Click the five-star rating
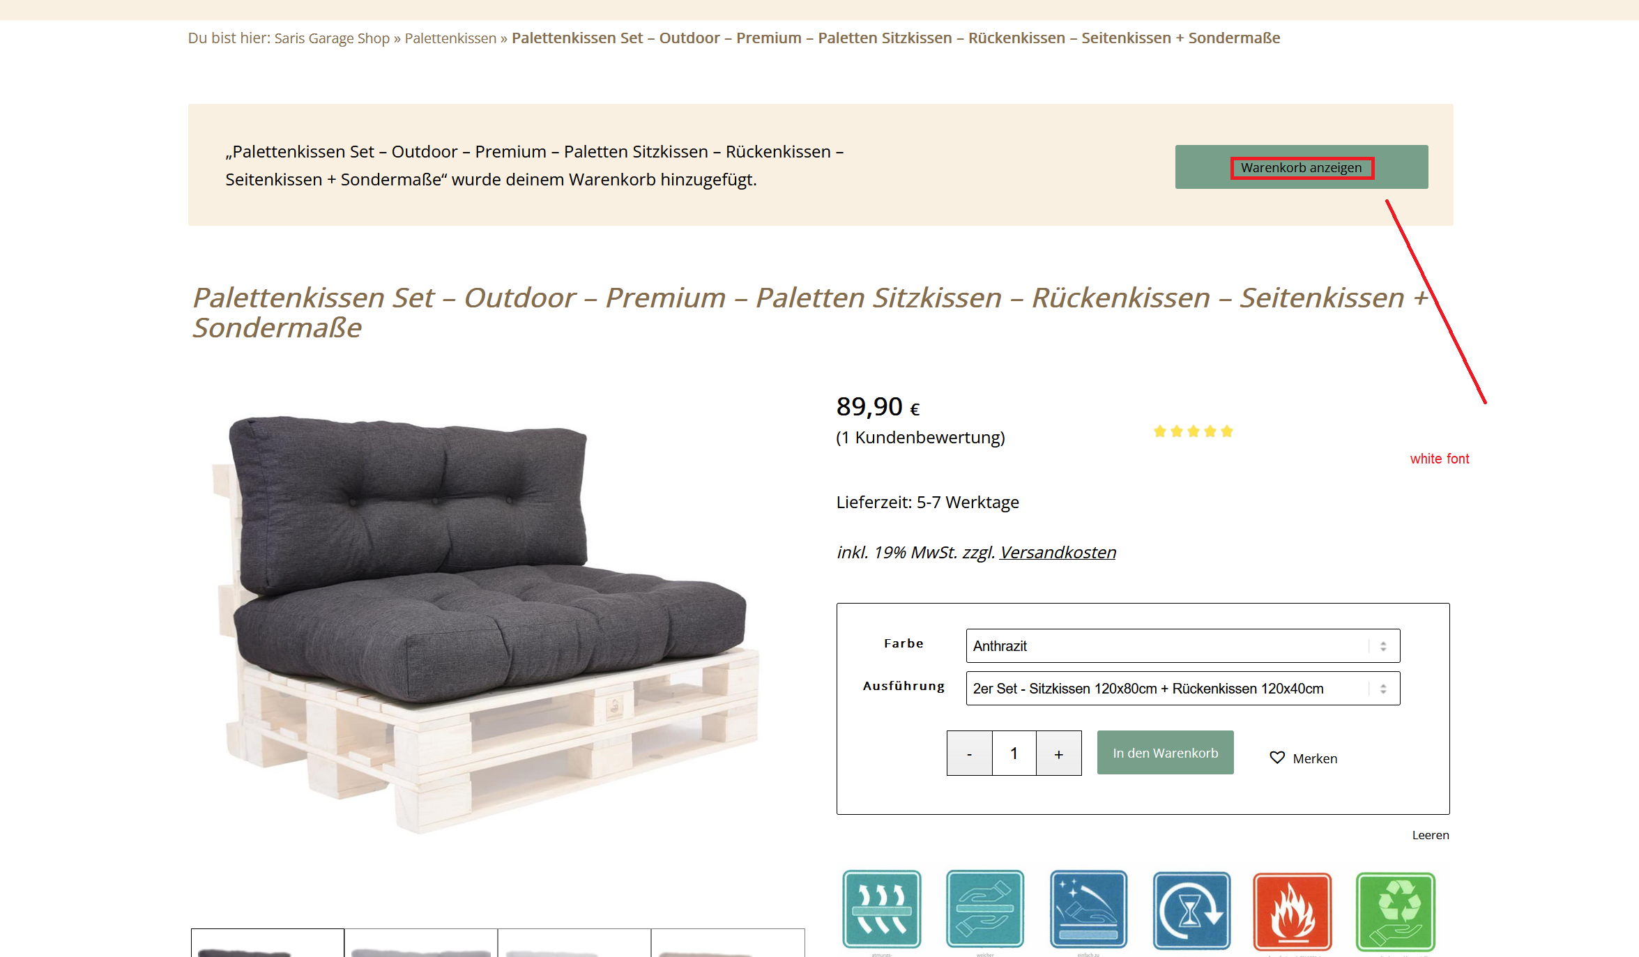1639x957 pixels. tap(1194, 431)
